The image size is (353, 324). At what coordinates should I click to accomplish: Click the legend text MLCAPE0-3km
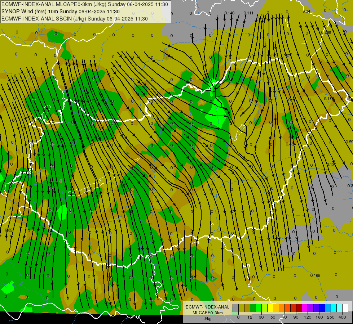pos(207,313)
